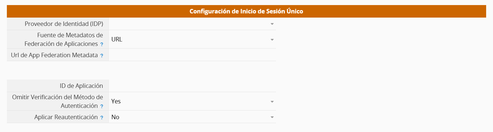Expand the Proveedor de Identidad (IDP) dropdown arrow
Screen dimensions: 493x132
click(272, 24)
